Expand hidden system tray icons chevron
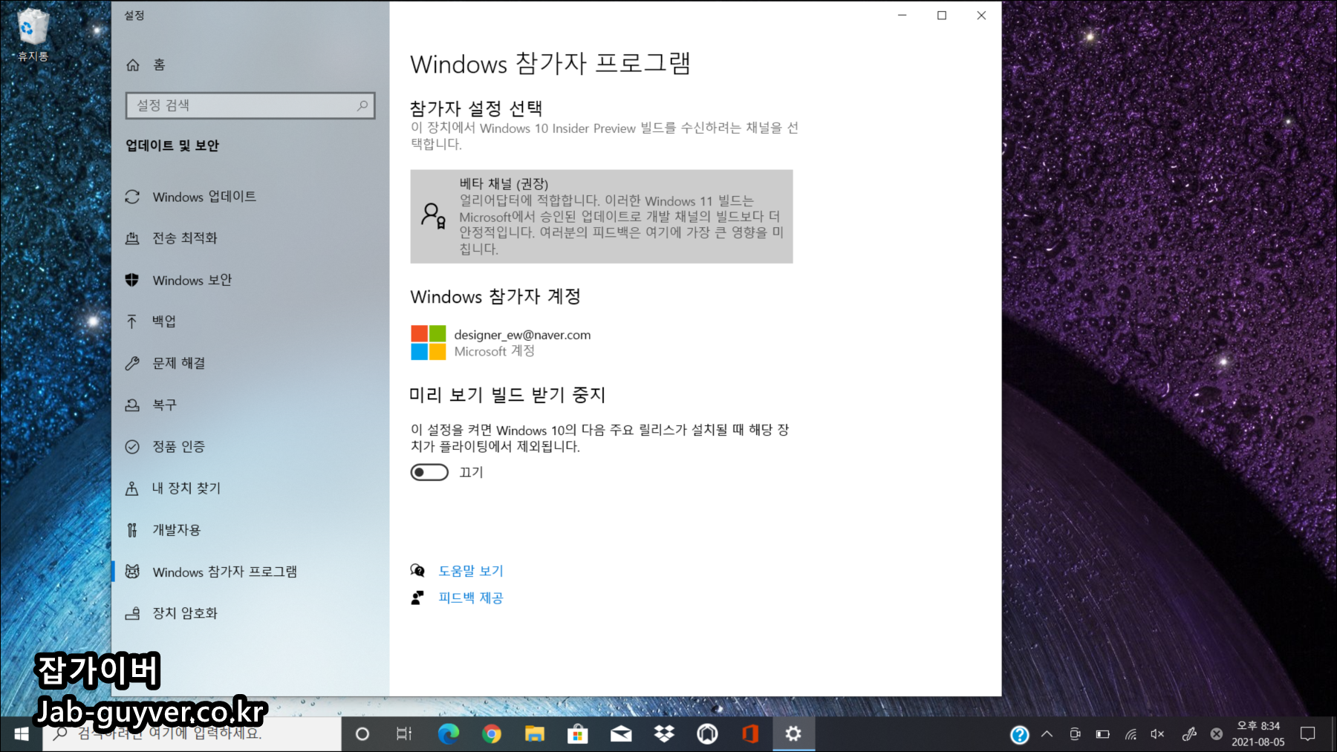The width and height of the screenshot is (1337, 752). tap(1047, 734)
